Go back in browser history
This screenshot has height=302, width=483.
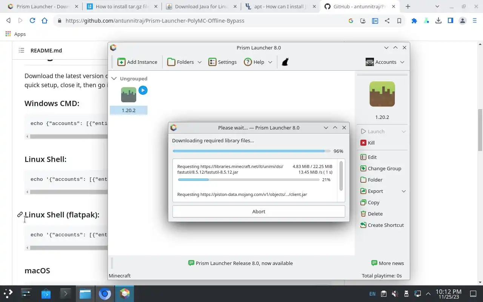pyautogui.click(x=8, y=21)
